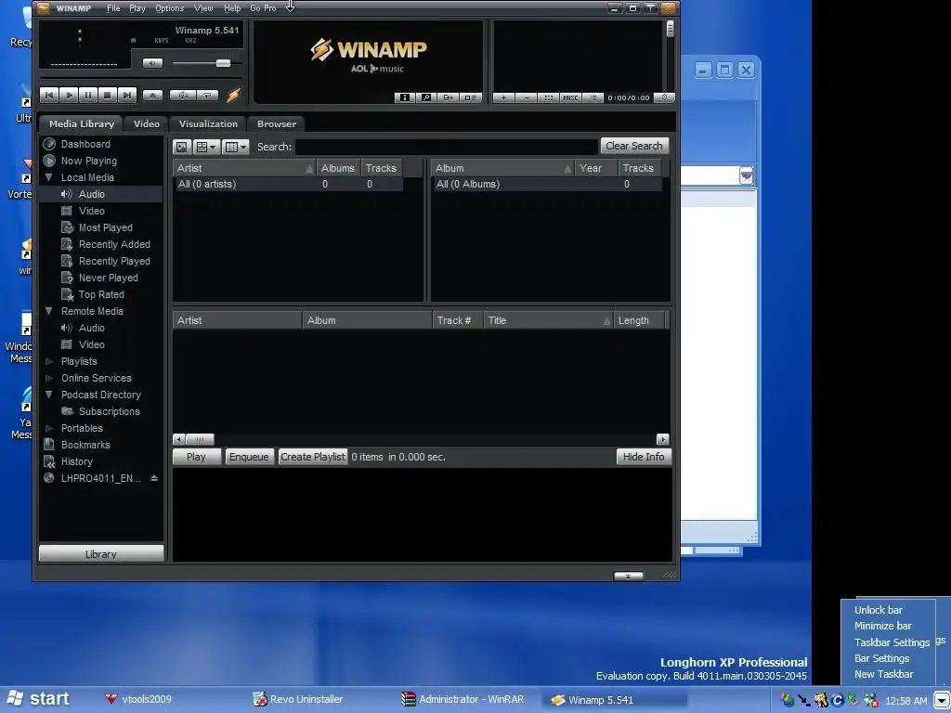Skip to the next track
The height and width of the screenshot is (713, 951).
[x=126, y=95]
